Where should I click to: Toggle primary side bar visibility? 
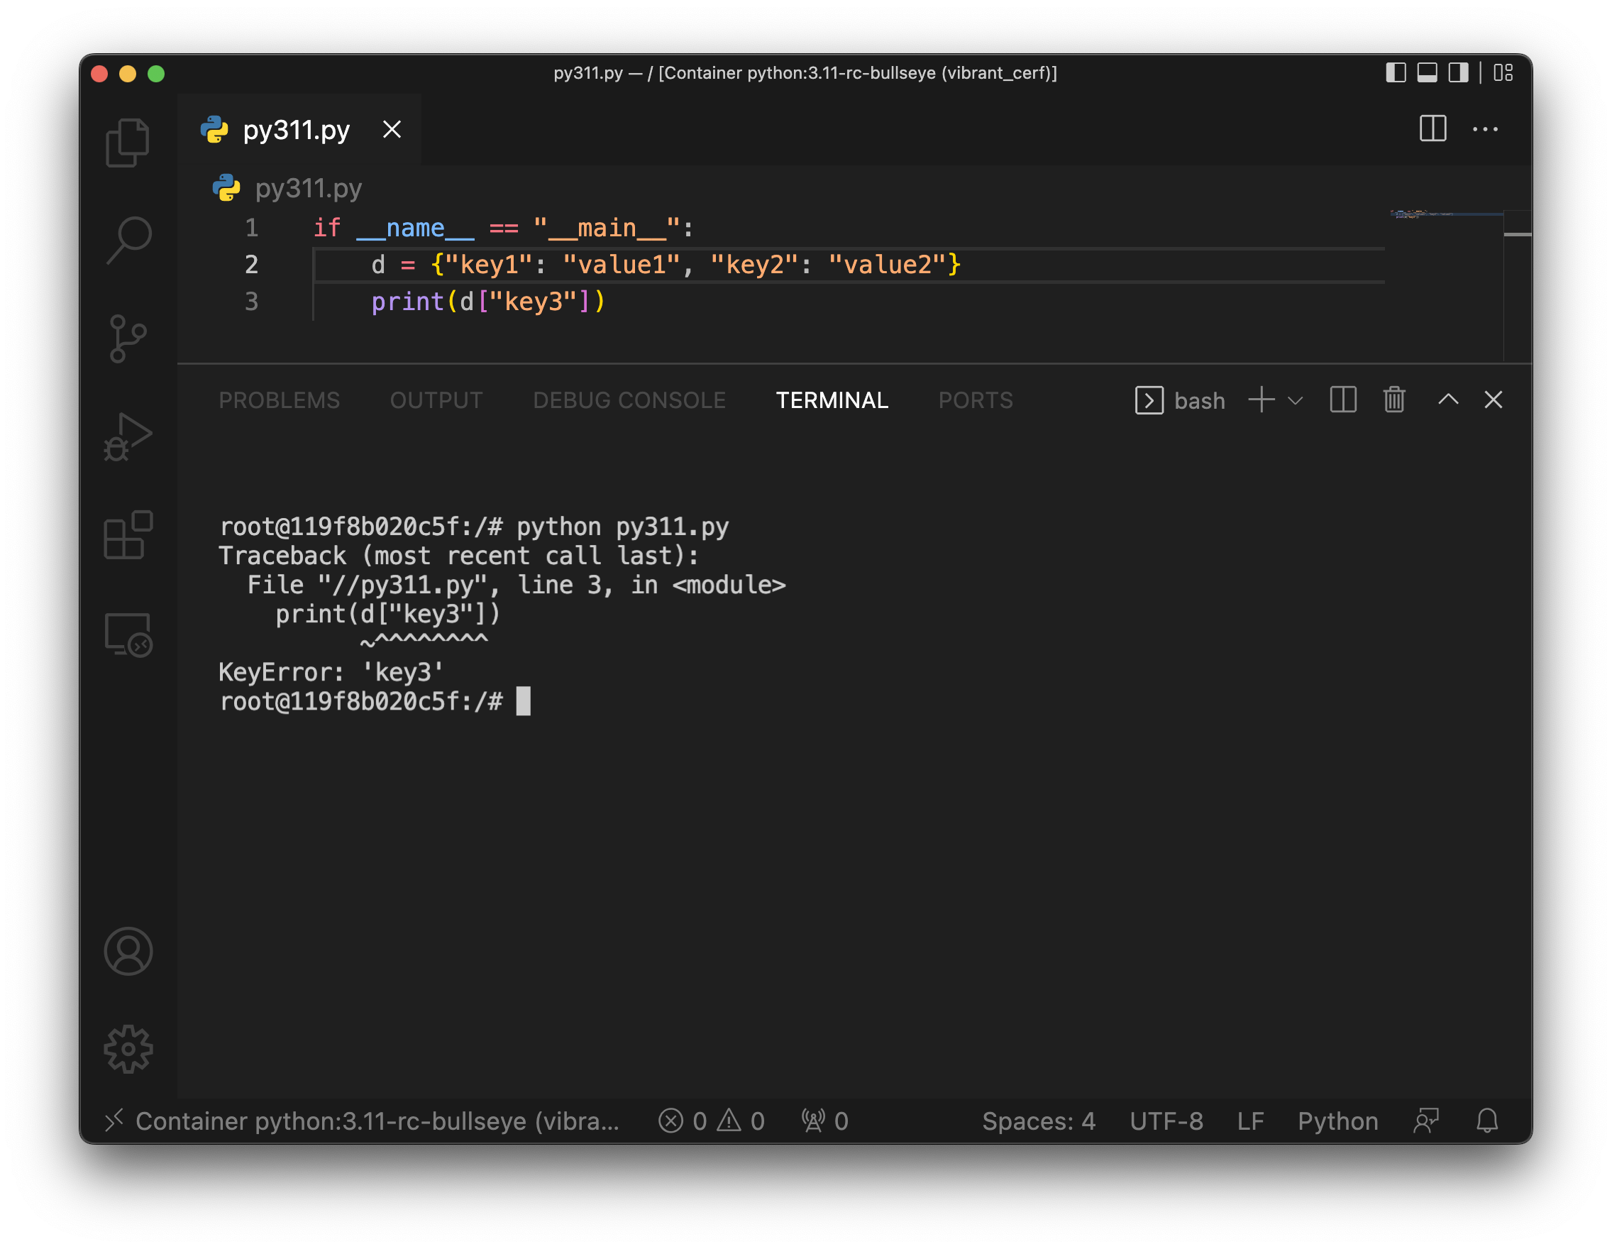[1395, 72]
